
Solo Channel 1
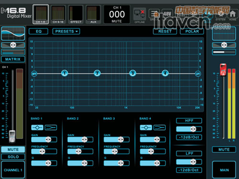point(13,157)
